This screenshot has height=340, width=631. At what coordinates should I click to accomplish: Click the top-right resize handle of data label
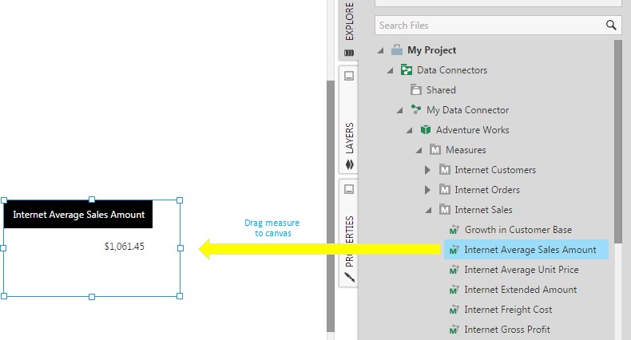pos(180,200)
